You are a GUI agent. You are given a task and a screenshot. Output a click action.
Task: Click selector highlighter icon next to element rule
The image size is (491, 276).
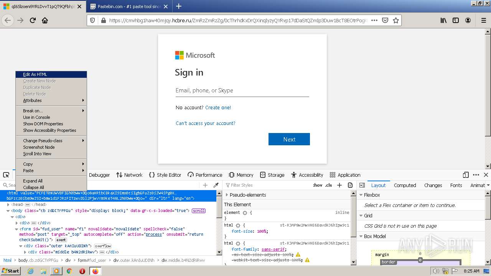click(245, 212)
